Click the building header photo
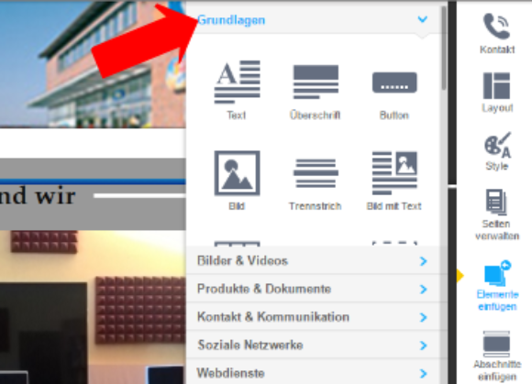This screenshot has width=532, height=384. point(93,64)
